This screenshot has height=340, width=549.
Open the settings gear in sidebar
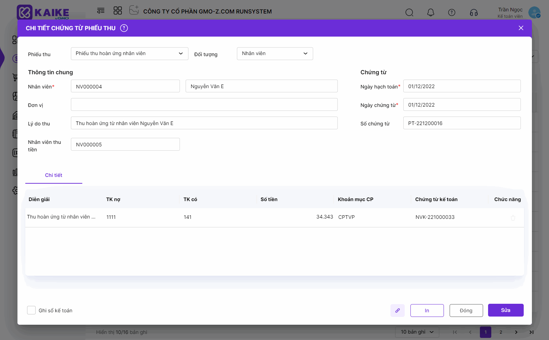tap(15, 190)
